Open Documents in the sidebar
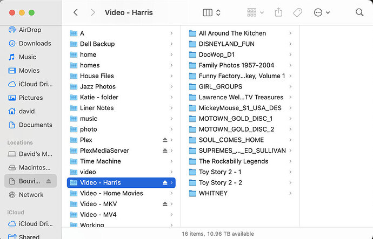Viewport: 373px width, 239px height. point(30,125)
